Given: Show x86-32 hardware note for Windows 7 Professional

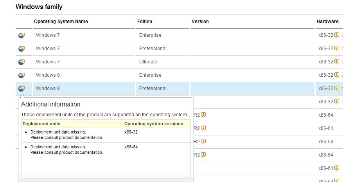Looking at the screenshot, I should [x=337, y=49].
